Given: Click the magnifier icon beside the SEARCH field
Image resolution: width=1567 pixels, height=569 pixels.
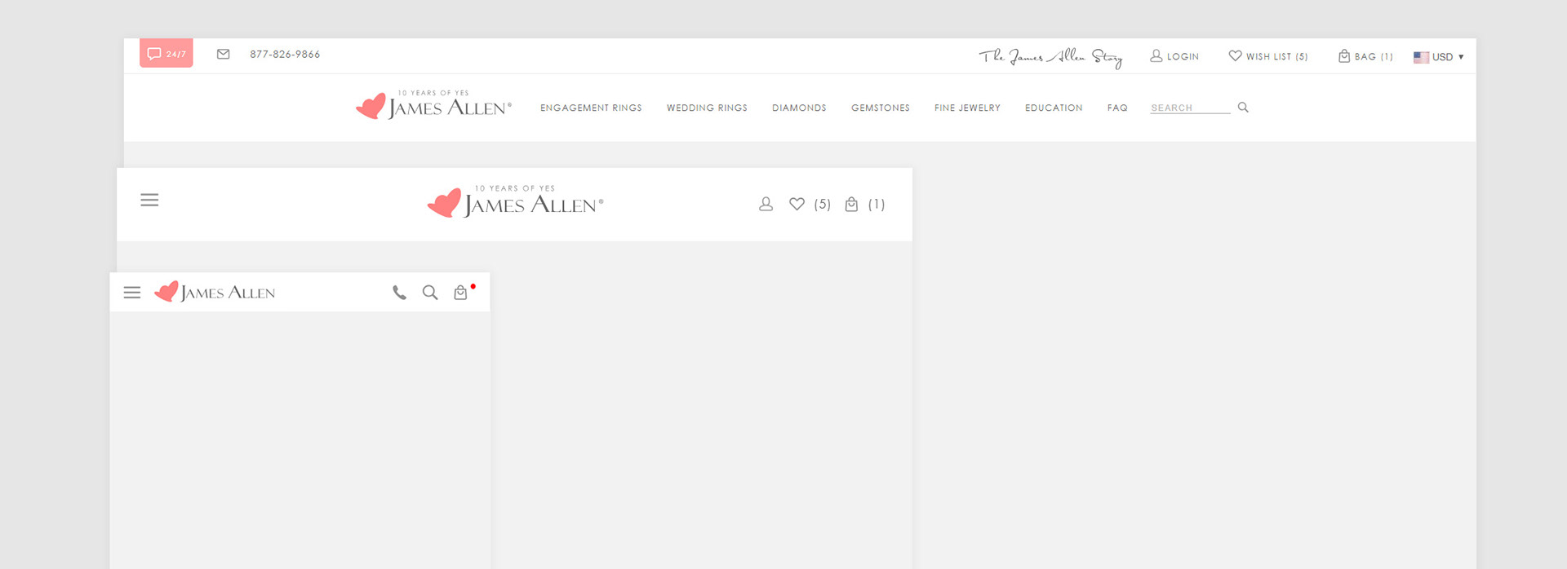Looking at the screenshot, I should (1243, 107).
